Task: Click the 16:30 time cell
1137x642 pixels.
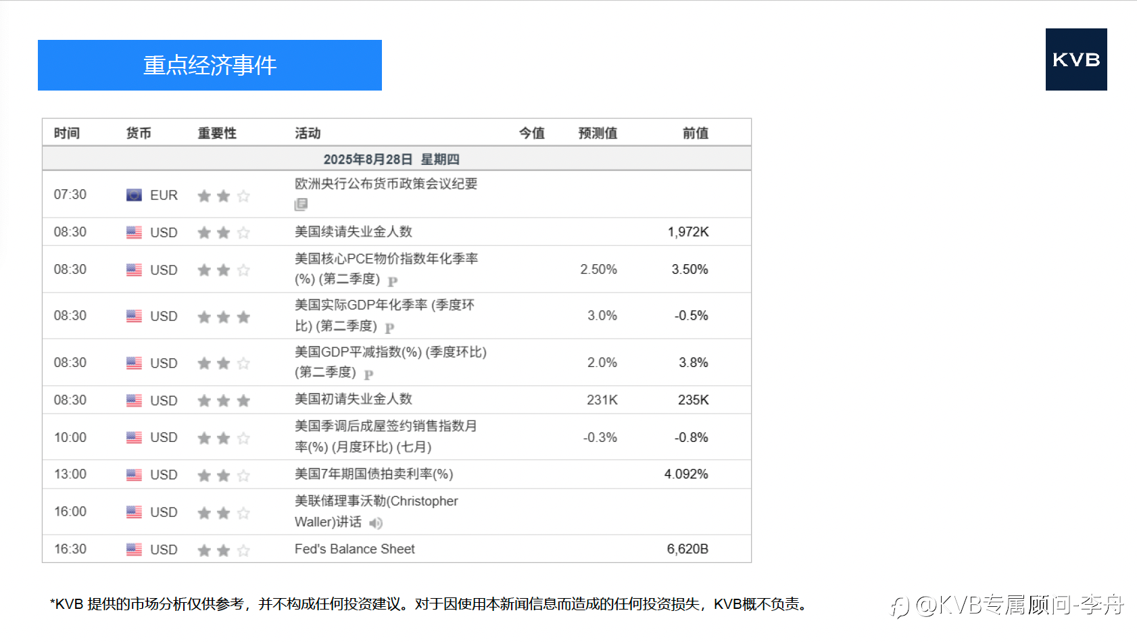Action: click(70, 549)
